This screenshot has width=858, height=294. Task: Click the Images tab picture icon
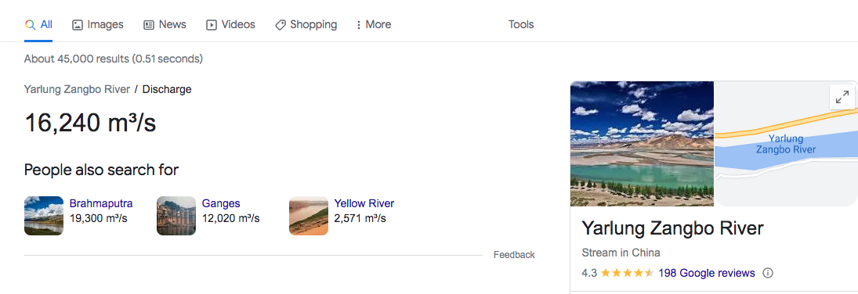pos(78,24)
